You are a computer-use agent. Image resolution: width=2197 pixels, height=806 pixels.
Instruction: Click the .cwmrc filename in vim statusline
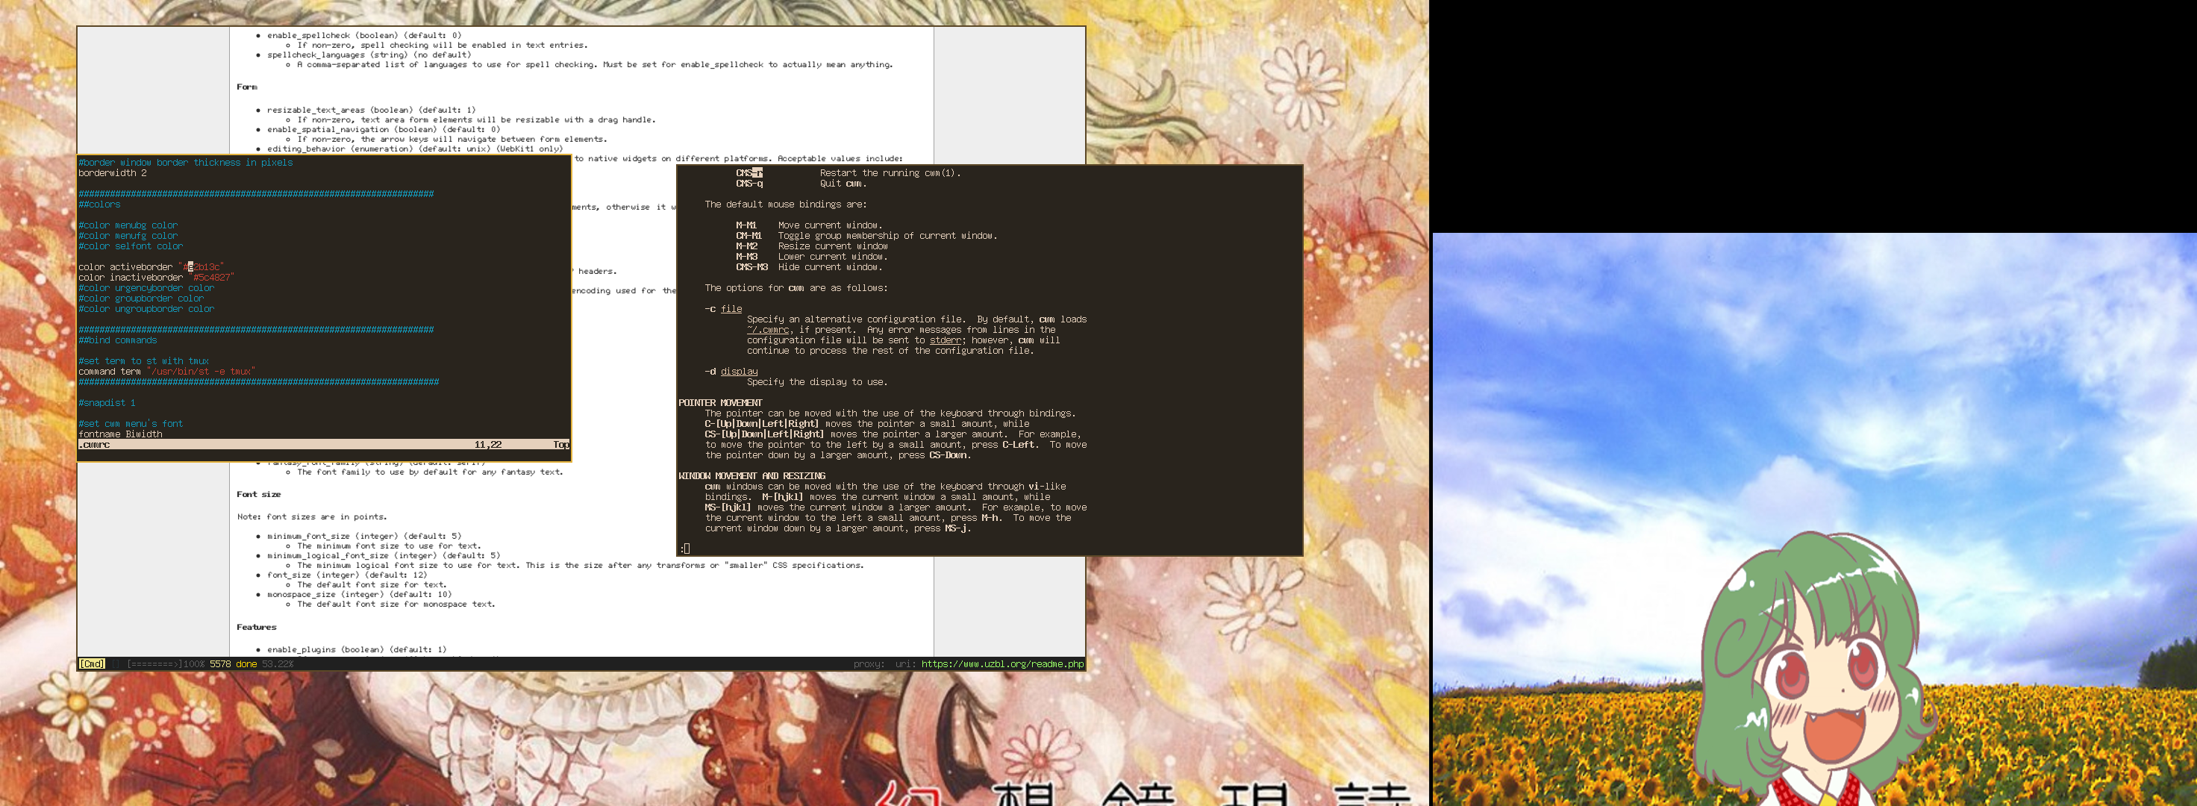pos(94,444)
